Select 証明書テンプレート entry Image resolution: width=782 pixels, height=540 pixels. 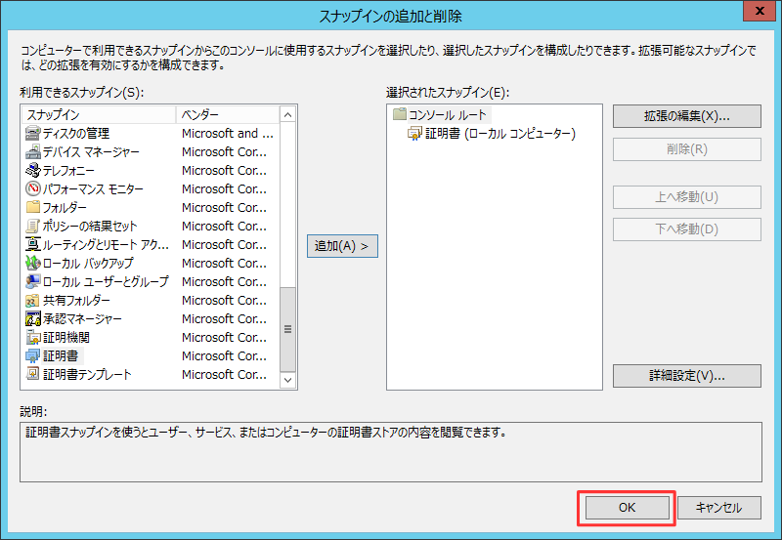(x=87, y=374)
